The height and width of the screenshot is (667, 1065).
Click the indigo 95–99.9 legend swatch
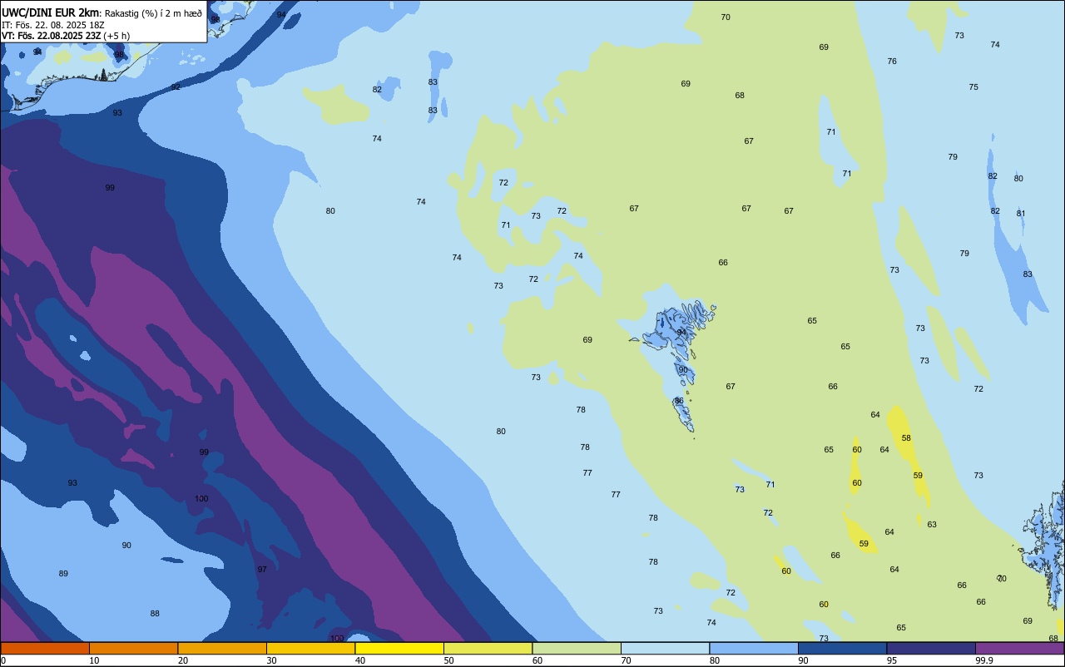931,648
